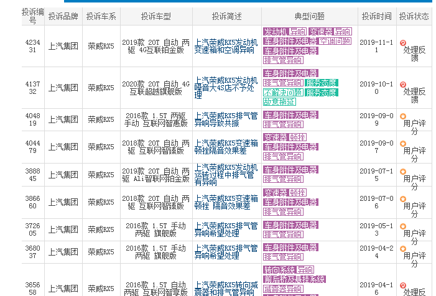
Task: Click the green 服务态度 tag beside 排气管异响
Action: pyautogui.click(x=322, y=83)
